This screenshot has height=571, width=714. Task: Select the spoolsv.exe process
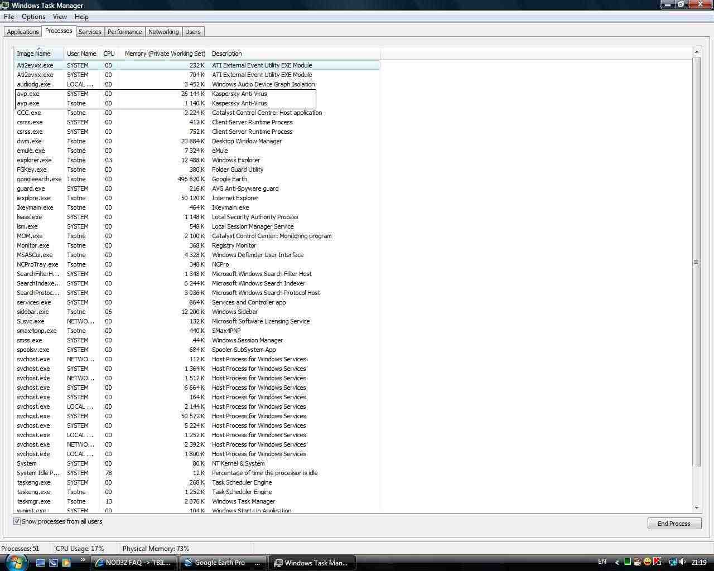click(197, 350)
